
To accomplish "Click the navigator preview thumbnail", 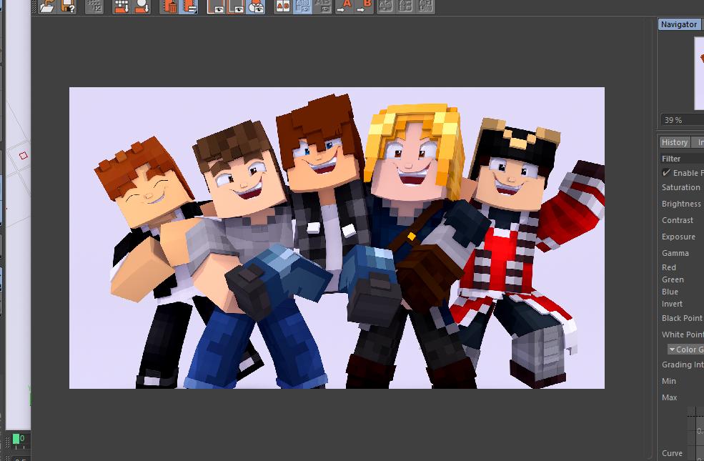I will (699, 74).
